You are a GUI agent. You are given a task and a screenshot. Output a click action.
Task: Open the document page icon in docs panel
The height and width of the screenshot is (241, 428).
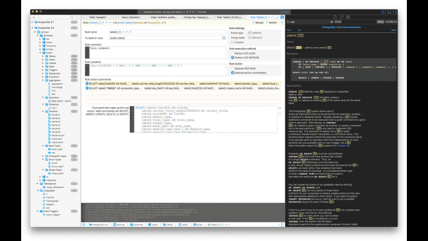(335, 17)
